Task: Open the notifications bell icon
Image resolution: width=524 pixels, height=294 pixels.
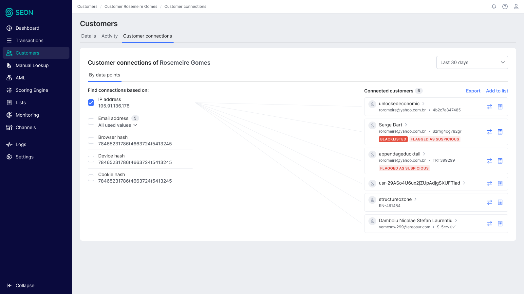Action: [x=494, y=6]
